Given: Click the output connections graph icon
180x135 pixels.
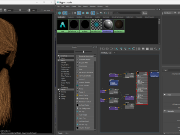Looking at the screenshot, I should [111, 49].
